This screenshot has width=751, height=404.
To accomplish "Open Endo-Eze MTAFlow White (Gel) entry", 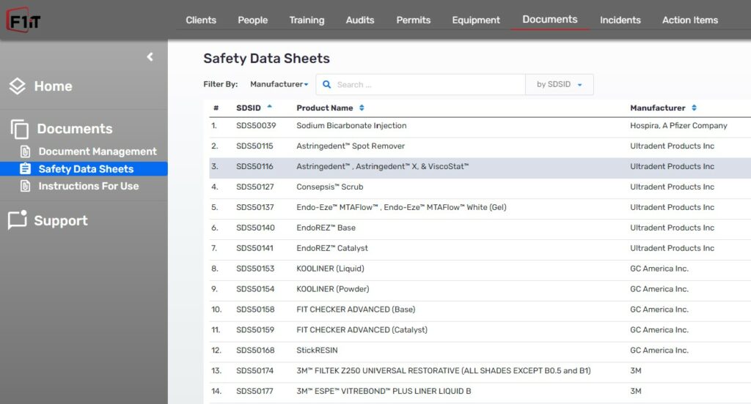I will 401,208.
